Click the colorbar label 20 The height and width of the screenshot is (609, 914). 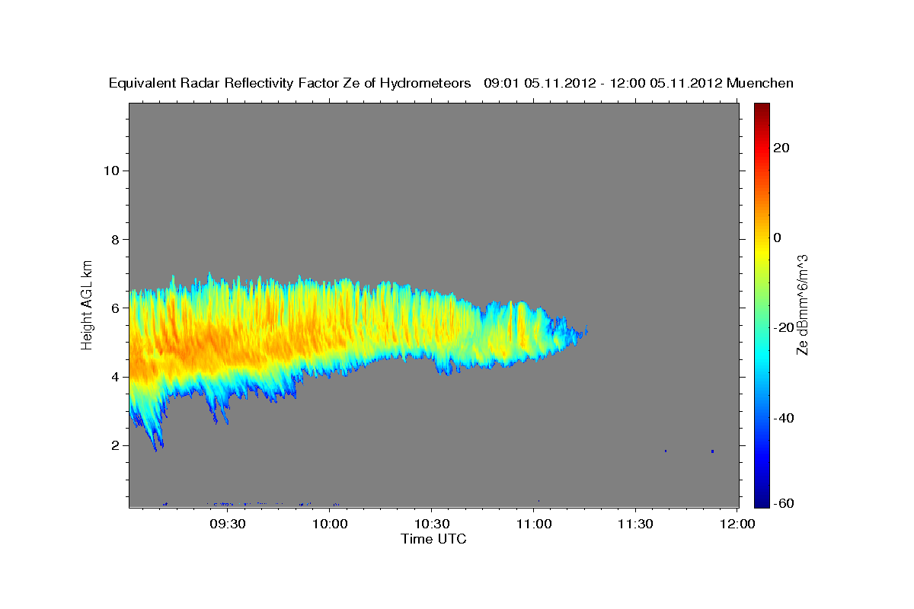(x=781, y=148)
